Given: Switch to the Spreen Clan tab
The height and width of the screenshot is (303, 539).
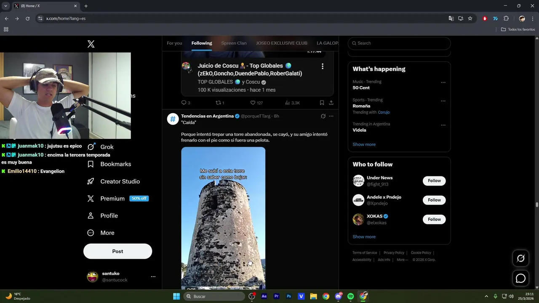Looking at the screenshot, I should (234, 43).
